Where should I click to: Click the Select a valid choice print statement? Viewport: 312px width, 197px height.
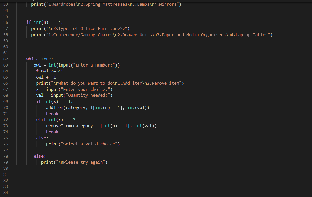pyautogui.click(x=82, y=144)
